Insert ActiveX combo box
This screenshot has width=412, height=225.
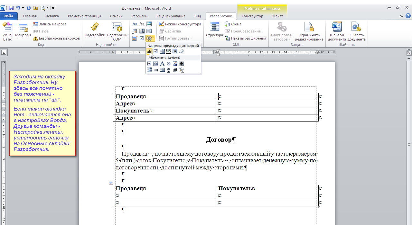[149, 70]
